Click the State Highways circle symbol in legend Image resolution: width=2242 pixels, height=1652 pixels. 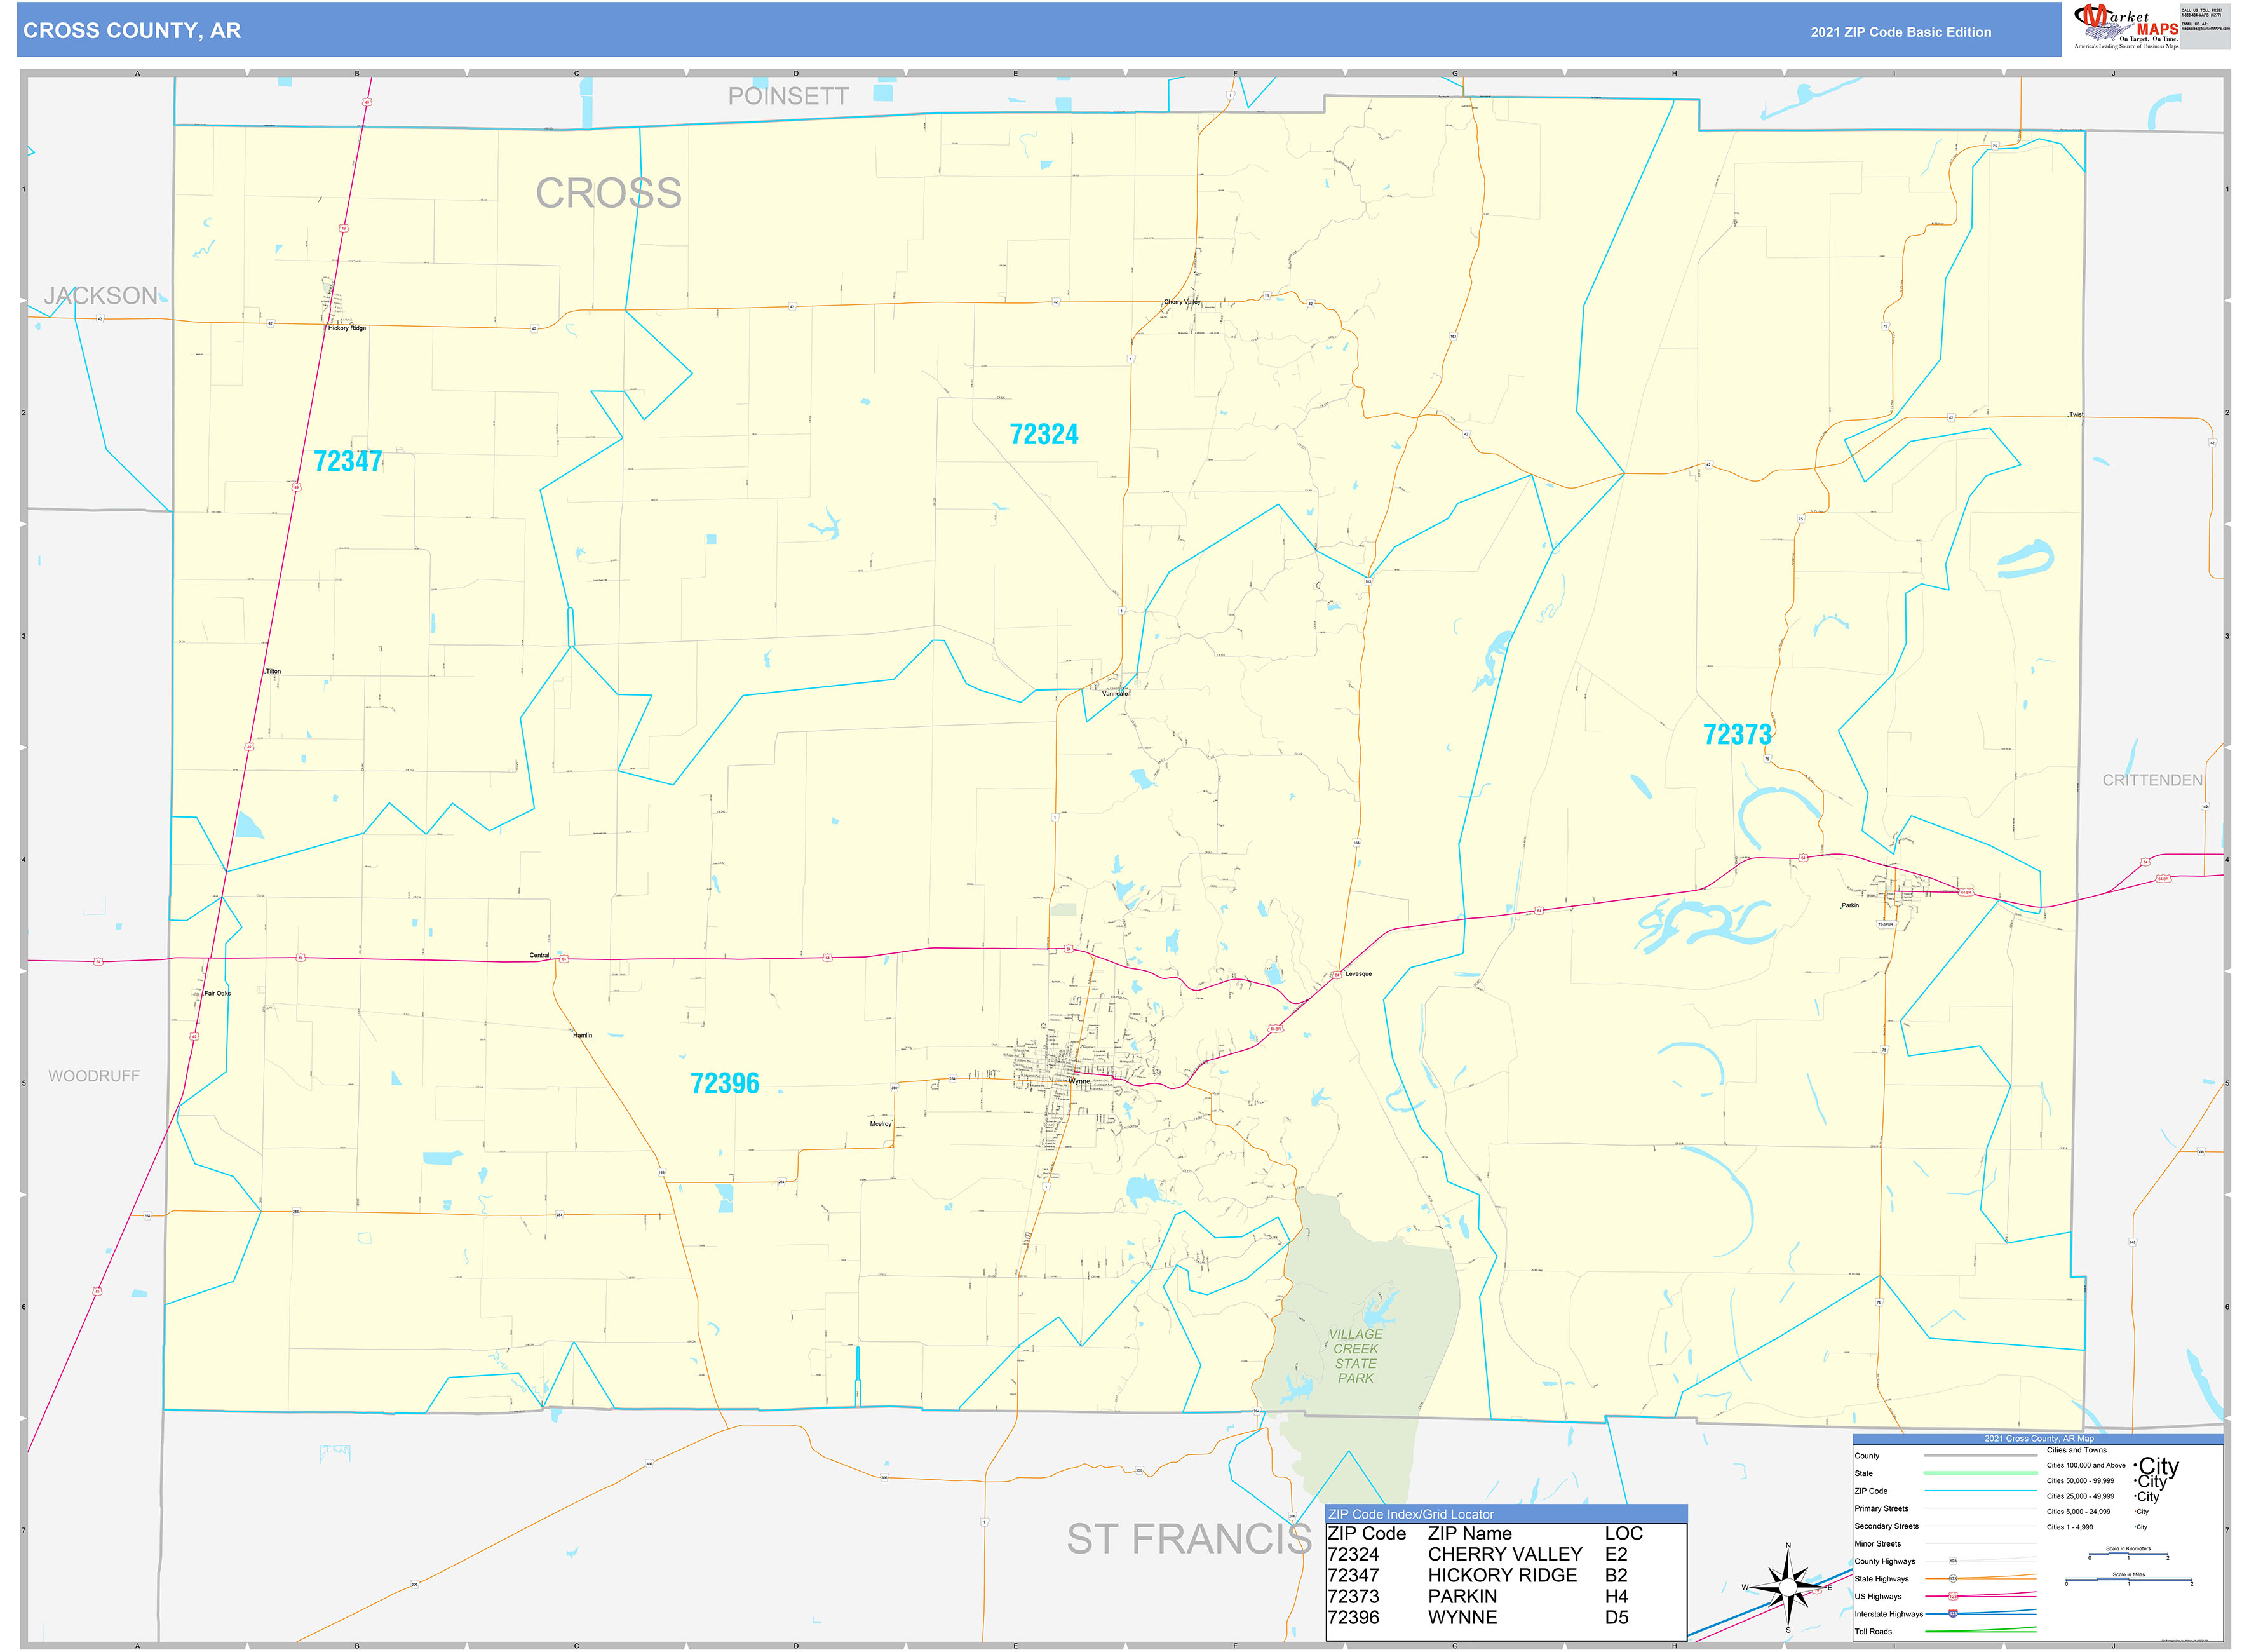point(1953,1579)
